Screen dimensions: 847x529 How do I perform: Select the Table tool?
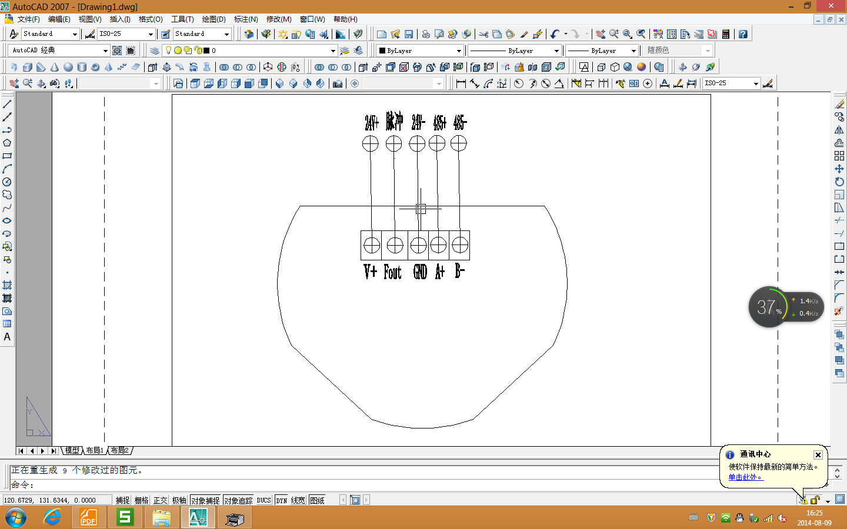point(7,324)
